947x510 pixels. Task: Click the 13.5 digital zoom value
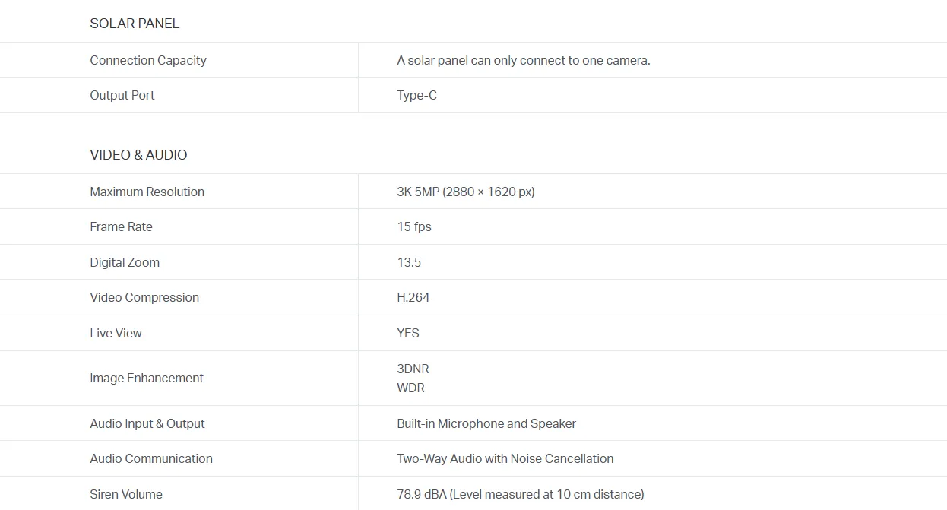(x=408, y=262)
